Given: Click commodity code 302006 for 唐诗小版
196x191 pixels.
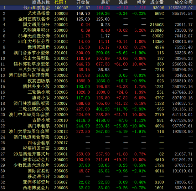Looking at the screenshot, I should [x=61, y=98].
